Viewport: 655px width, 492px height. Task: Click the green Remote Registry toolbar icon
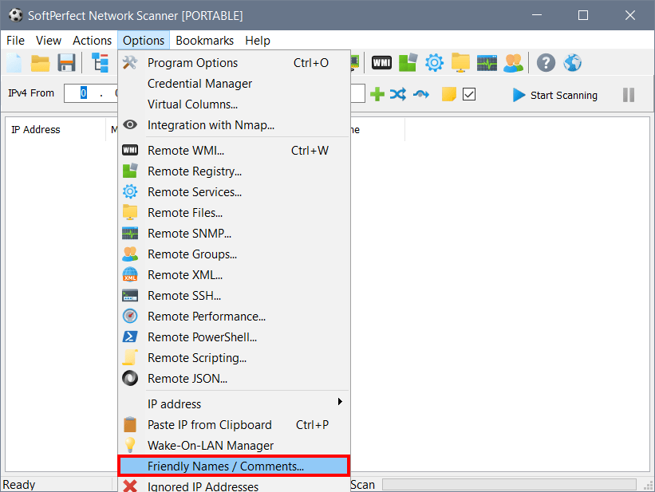[x=408, y=63]
